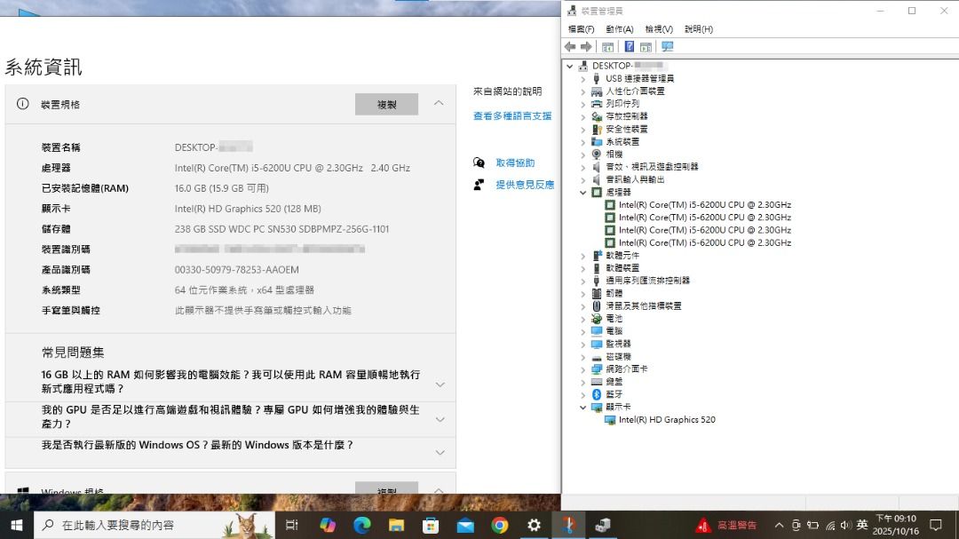Click the show/hide console tree toolbar icon
Screen dimensions: 959x539
tap(608, 46)
